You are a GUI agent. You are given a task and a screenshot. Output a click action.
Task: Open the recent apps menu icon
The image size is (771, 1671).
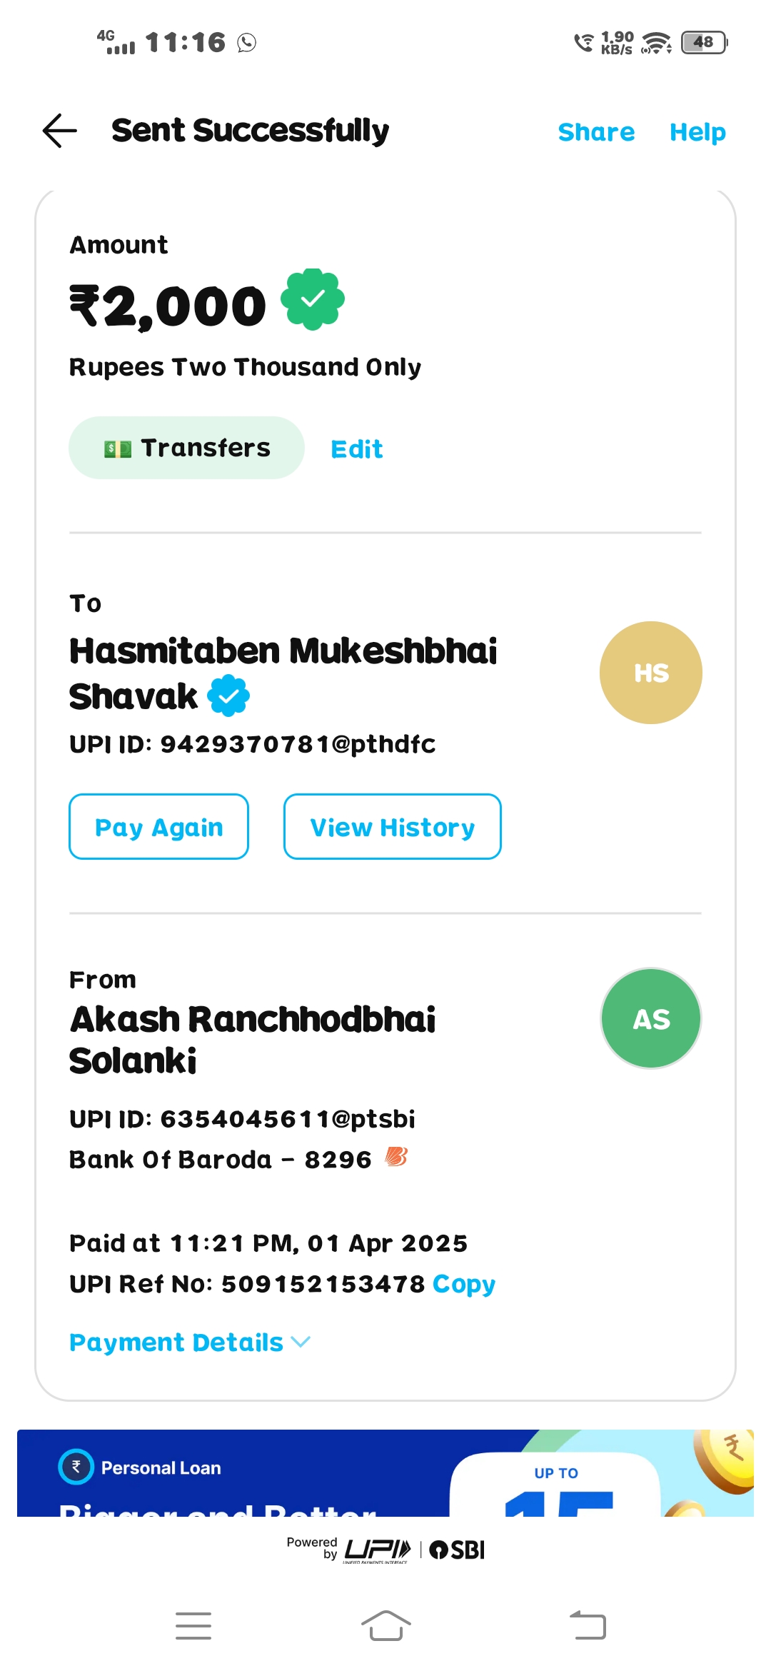pyautogui.click(x=193, y=1626)
